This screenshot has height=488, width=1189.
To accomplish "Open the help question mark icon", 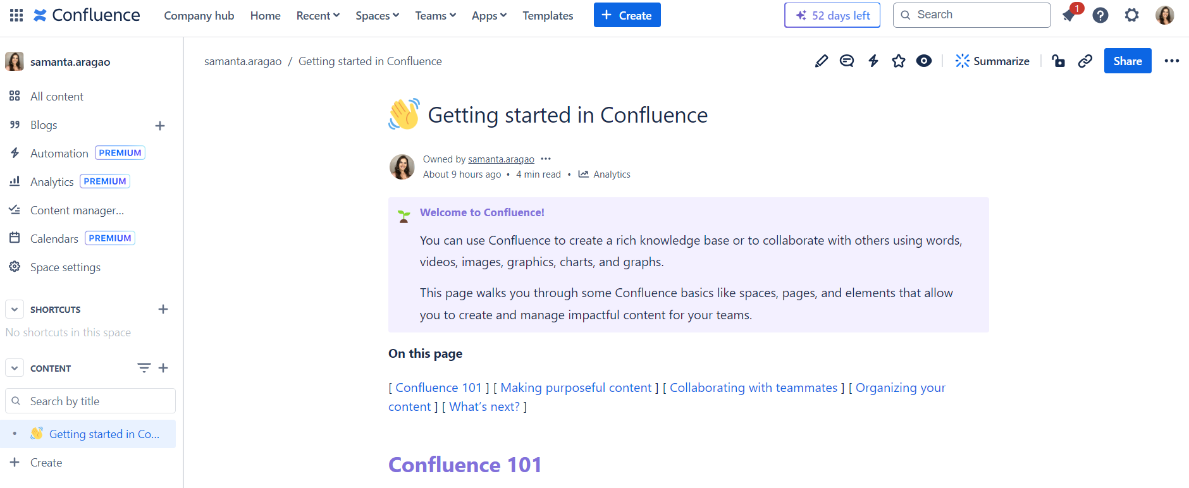I will click(1100, 15).
